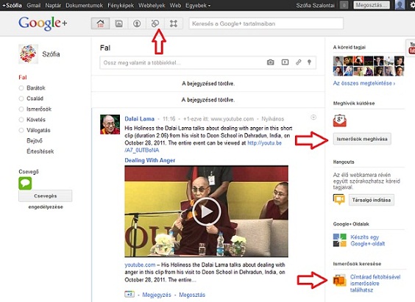Click the notifications counter box in top bar
415x302 pixels.
tap(344, 5)
